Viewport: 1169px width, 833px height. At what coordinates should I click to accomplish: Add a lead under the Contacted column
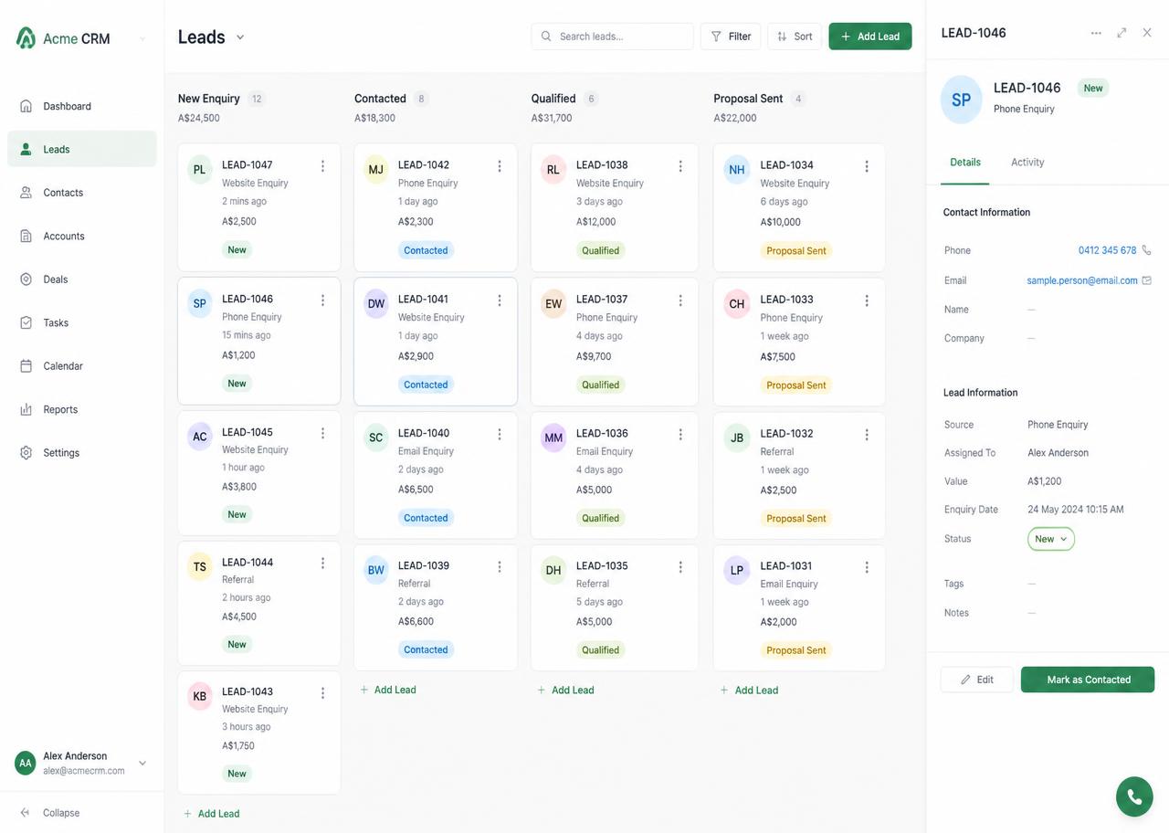pyautogui.click(x=388, y=690)
